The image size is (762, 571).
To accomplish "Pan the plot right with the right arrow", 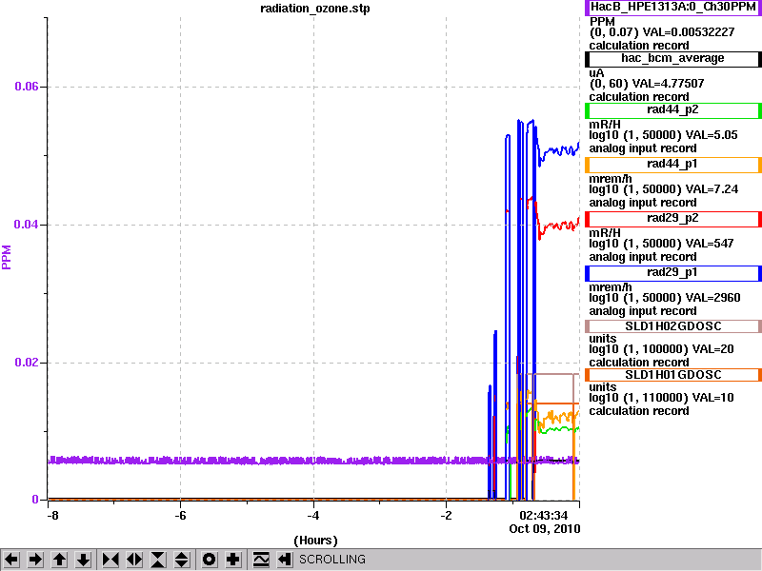I will [35, 560].
